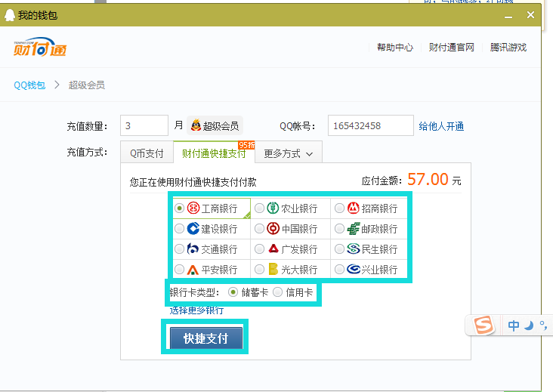
Task: Click the 中国银行 logo icon
Action: point(273,228)
